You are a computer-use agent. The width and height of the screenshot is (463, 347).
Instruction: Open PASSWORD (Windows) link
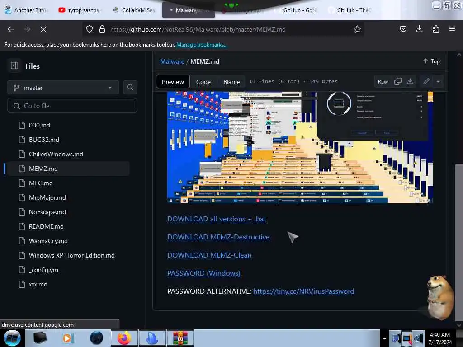204,273
